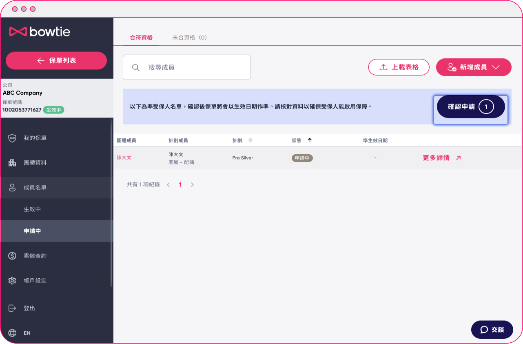Click the 登出 logout icon
The height and width of the screenshot is (344, 523).
tap(12, 308)
